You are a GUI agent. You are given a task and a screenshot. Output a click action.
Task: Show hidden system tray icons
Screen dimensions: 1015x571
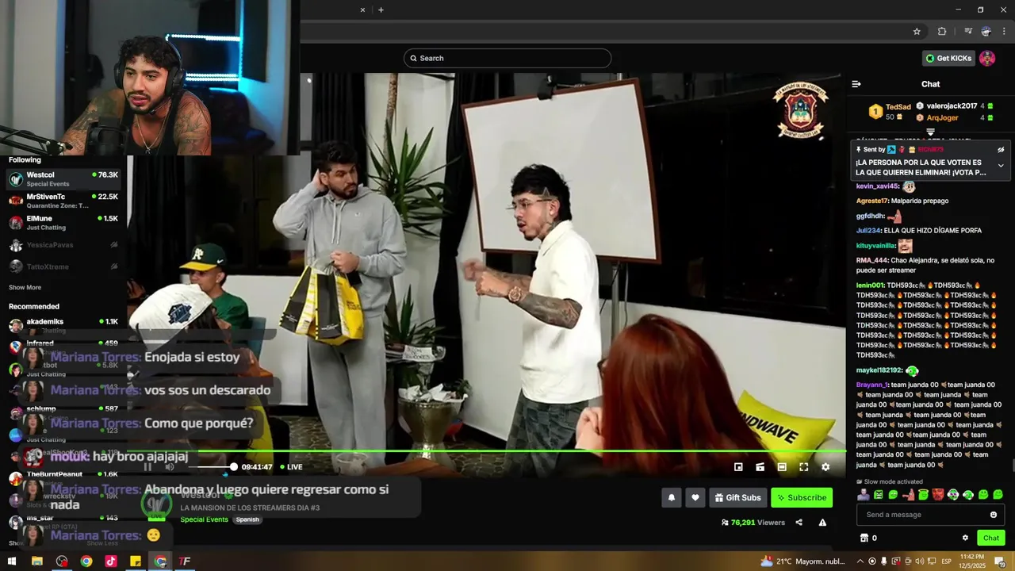(860, 561)
